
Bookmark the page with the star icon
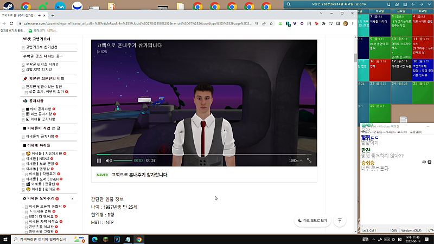pos(271,24)
